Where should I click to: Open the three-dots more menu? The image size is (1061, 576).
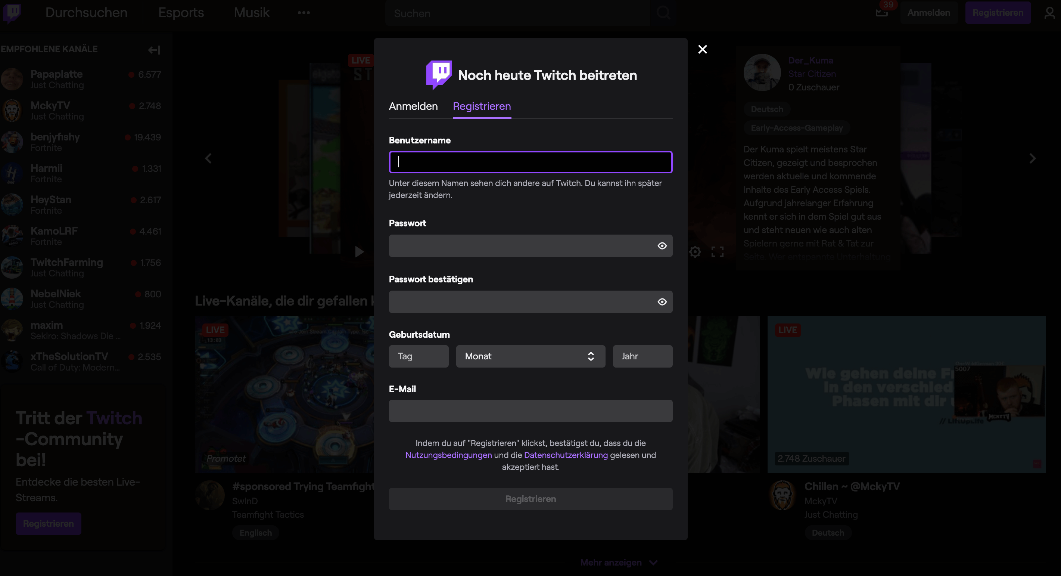click(304, 13)
